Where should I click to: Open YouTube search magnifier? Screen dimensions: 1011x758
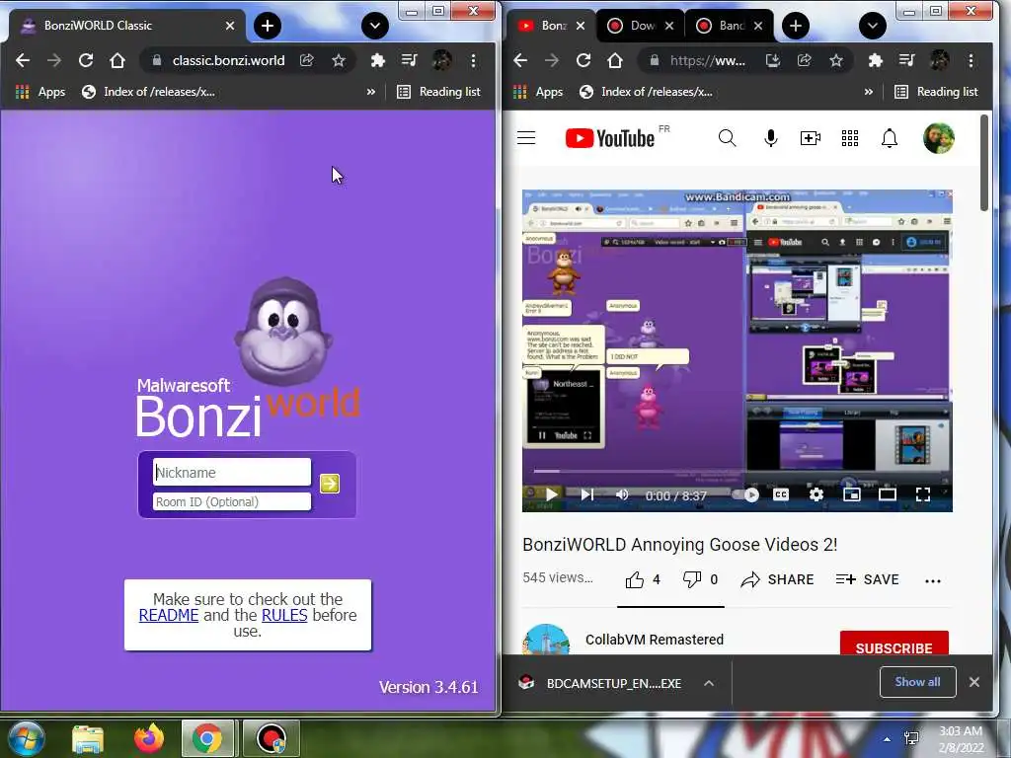click(x=728, y=138)
